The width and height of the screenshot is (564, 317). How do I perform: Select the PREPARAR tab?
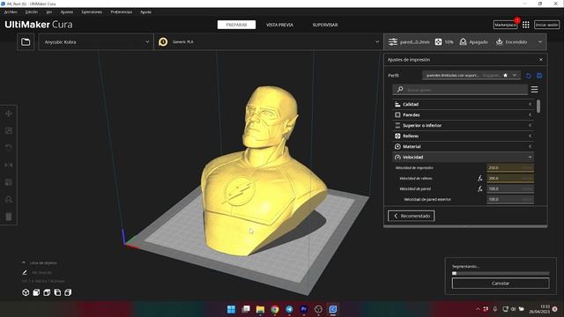[236, 25]
